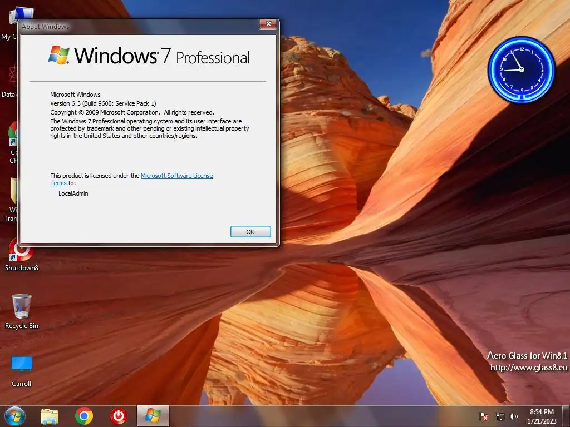Open the network tray icon
Screen dimensions: 570x427
coord(500,416)
